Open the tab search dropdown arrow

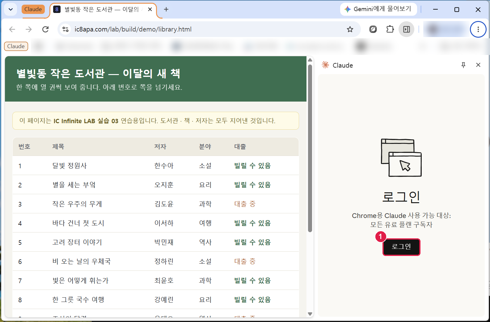[11, 9]
